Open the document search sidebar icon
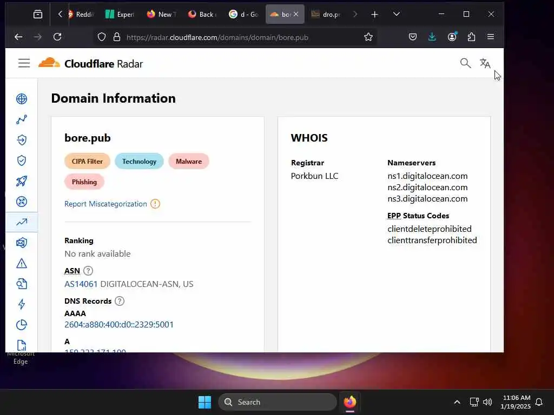Screen dimensions: 554x415 tap(22, 284)
